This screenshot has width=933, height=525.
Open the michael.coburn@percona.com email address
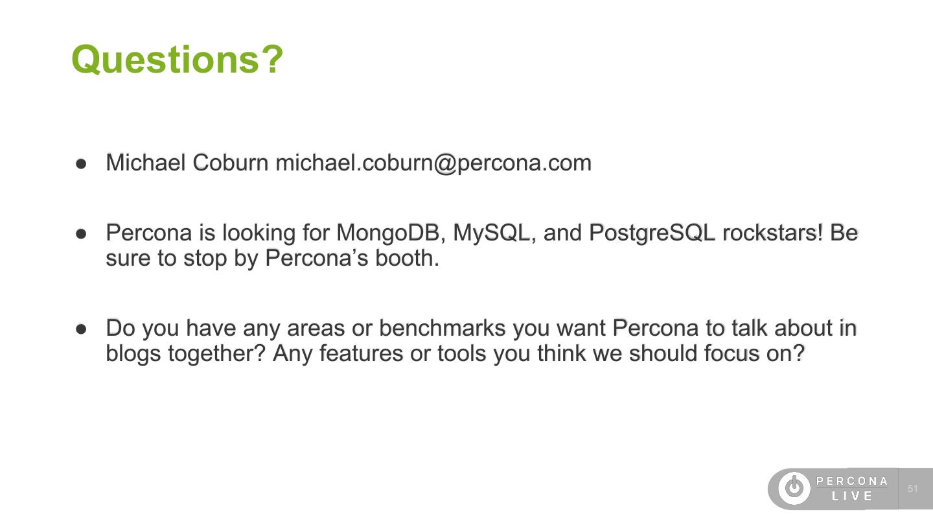pos(433,163)
